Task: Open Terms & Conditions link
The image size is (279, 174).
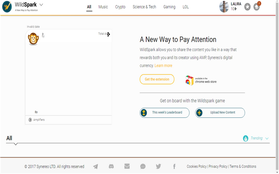Action: coord(243,167)
